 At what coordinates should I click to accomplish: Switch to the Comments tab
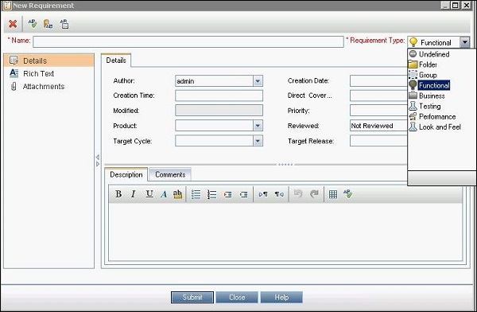tap(170, 174)
